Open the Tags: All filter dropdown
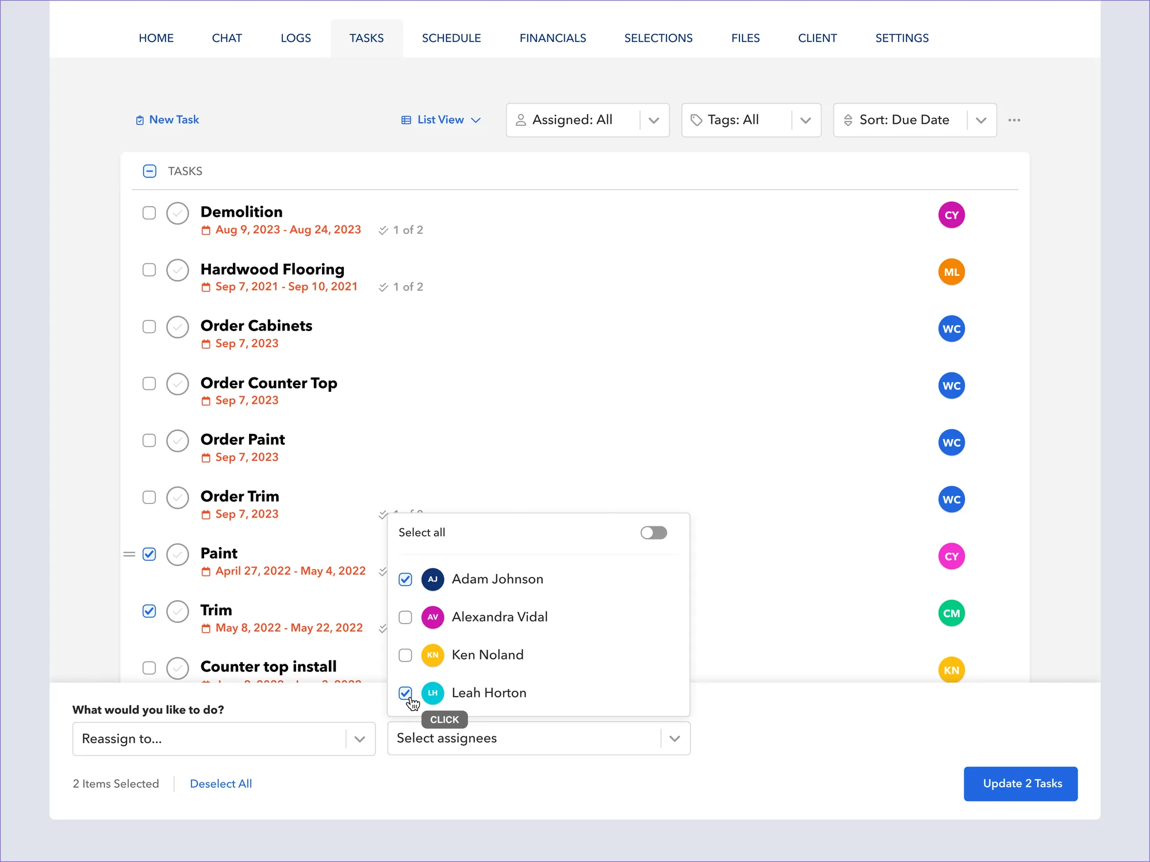This screenshot has height=862, width=1150. [751, 120]
